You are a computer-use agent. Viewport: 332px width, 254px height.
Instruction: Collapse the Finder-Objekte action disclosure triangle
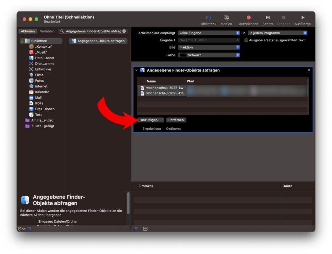click(x=136, y=70)
